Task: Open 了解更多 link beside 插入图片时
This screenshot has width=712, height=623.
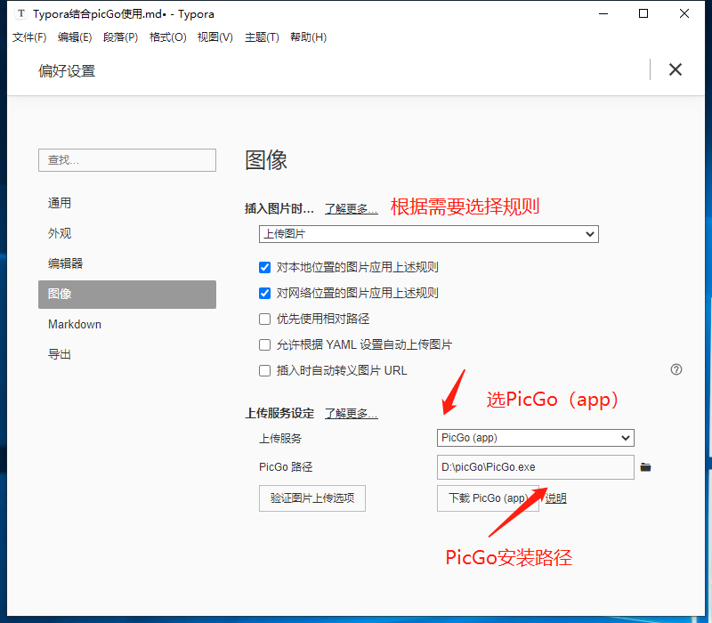Action: point(351,209)
